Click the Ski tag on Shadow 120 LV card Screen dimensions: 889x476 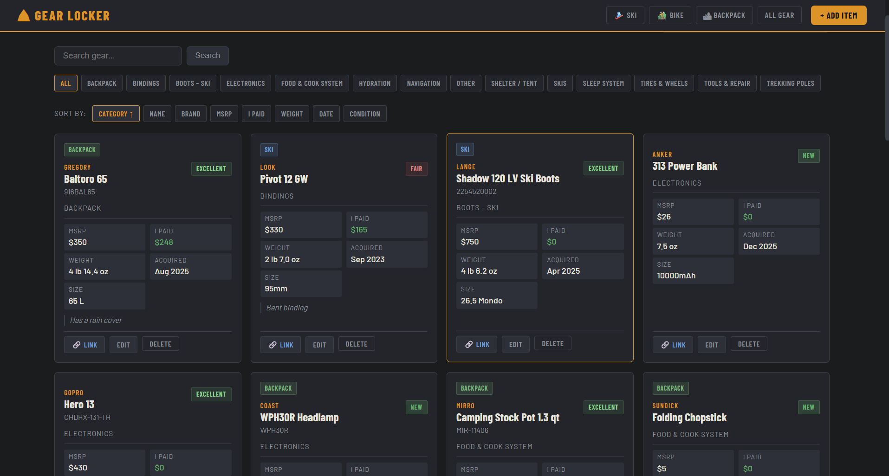point(465,149)
